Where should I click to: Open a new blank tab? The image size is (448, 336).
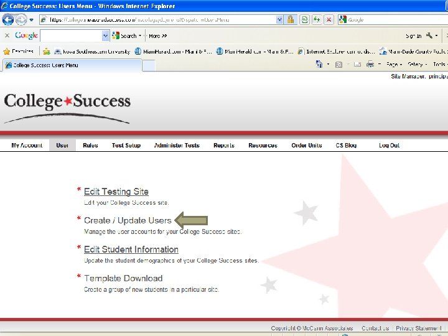click(149, 65)
